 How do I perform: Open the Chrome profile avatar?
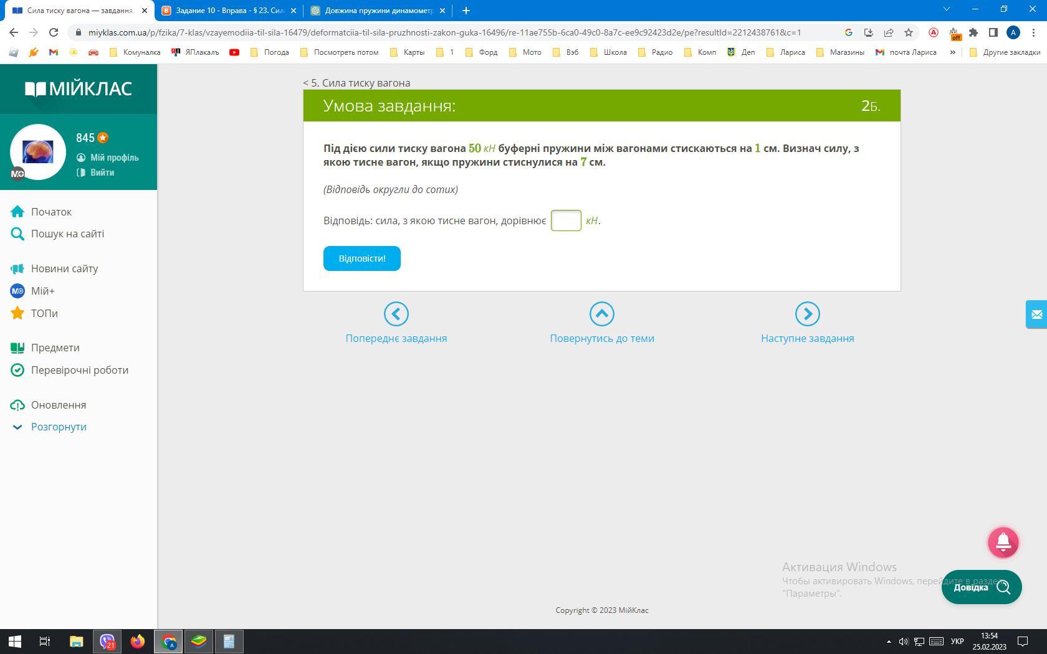[x=1013, y=32]
